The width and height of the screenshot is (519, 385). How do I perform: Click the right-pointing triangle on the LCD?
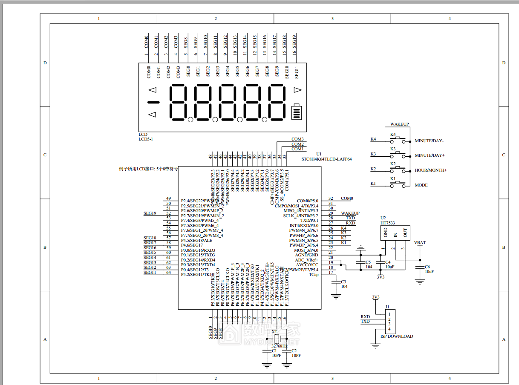(x=297, y=90)
